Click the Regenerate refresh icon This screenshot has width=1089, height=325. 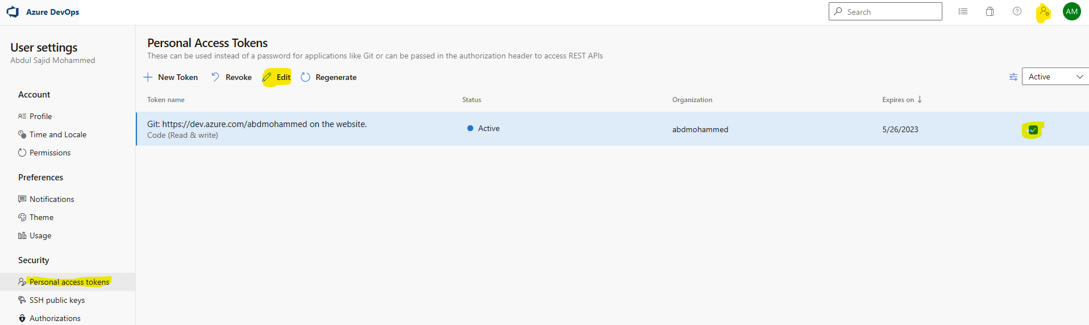click(305, 77)
